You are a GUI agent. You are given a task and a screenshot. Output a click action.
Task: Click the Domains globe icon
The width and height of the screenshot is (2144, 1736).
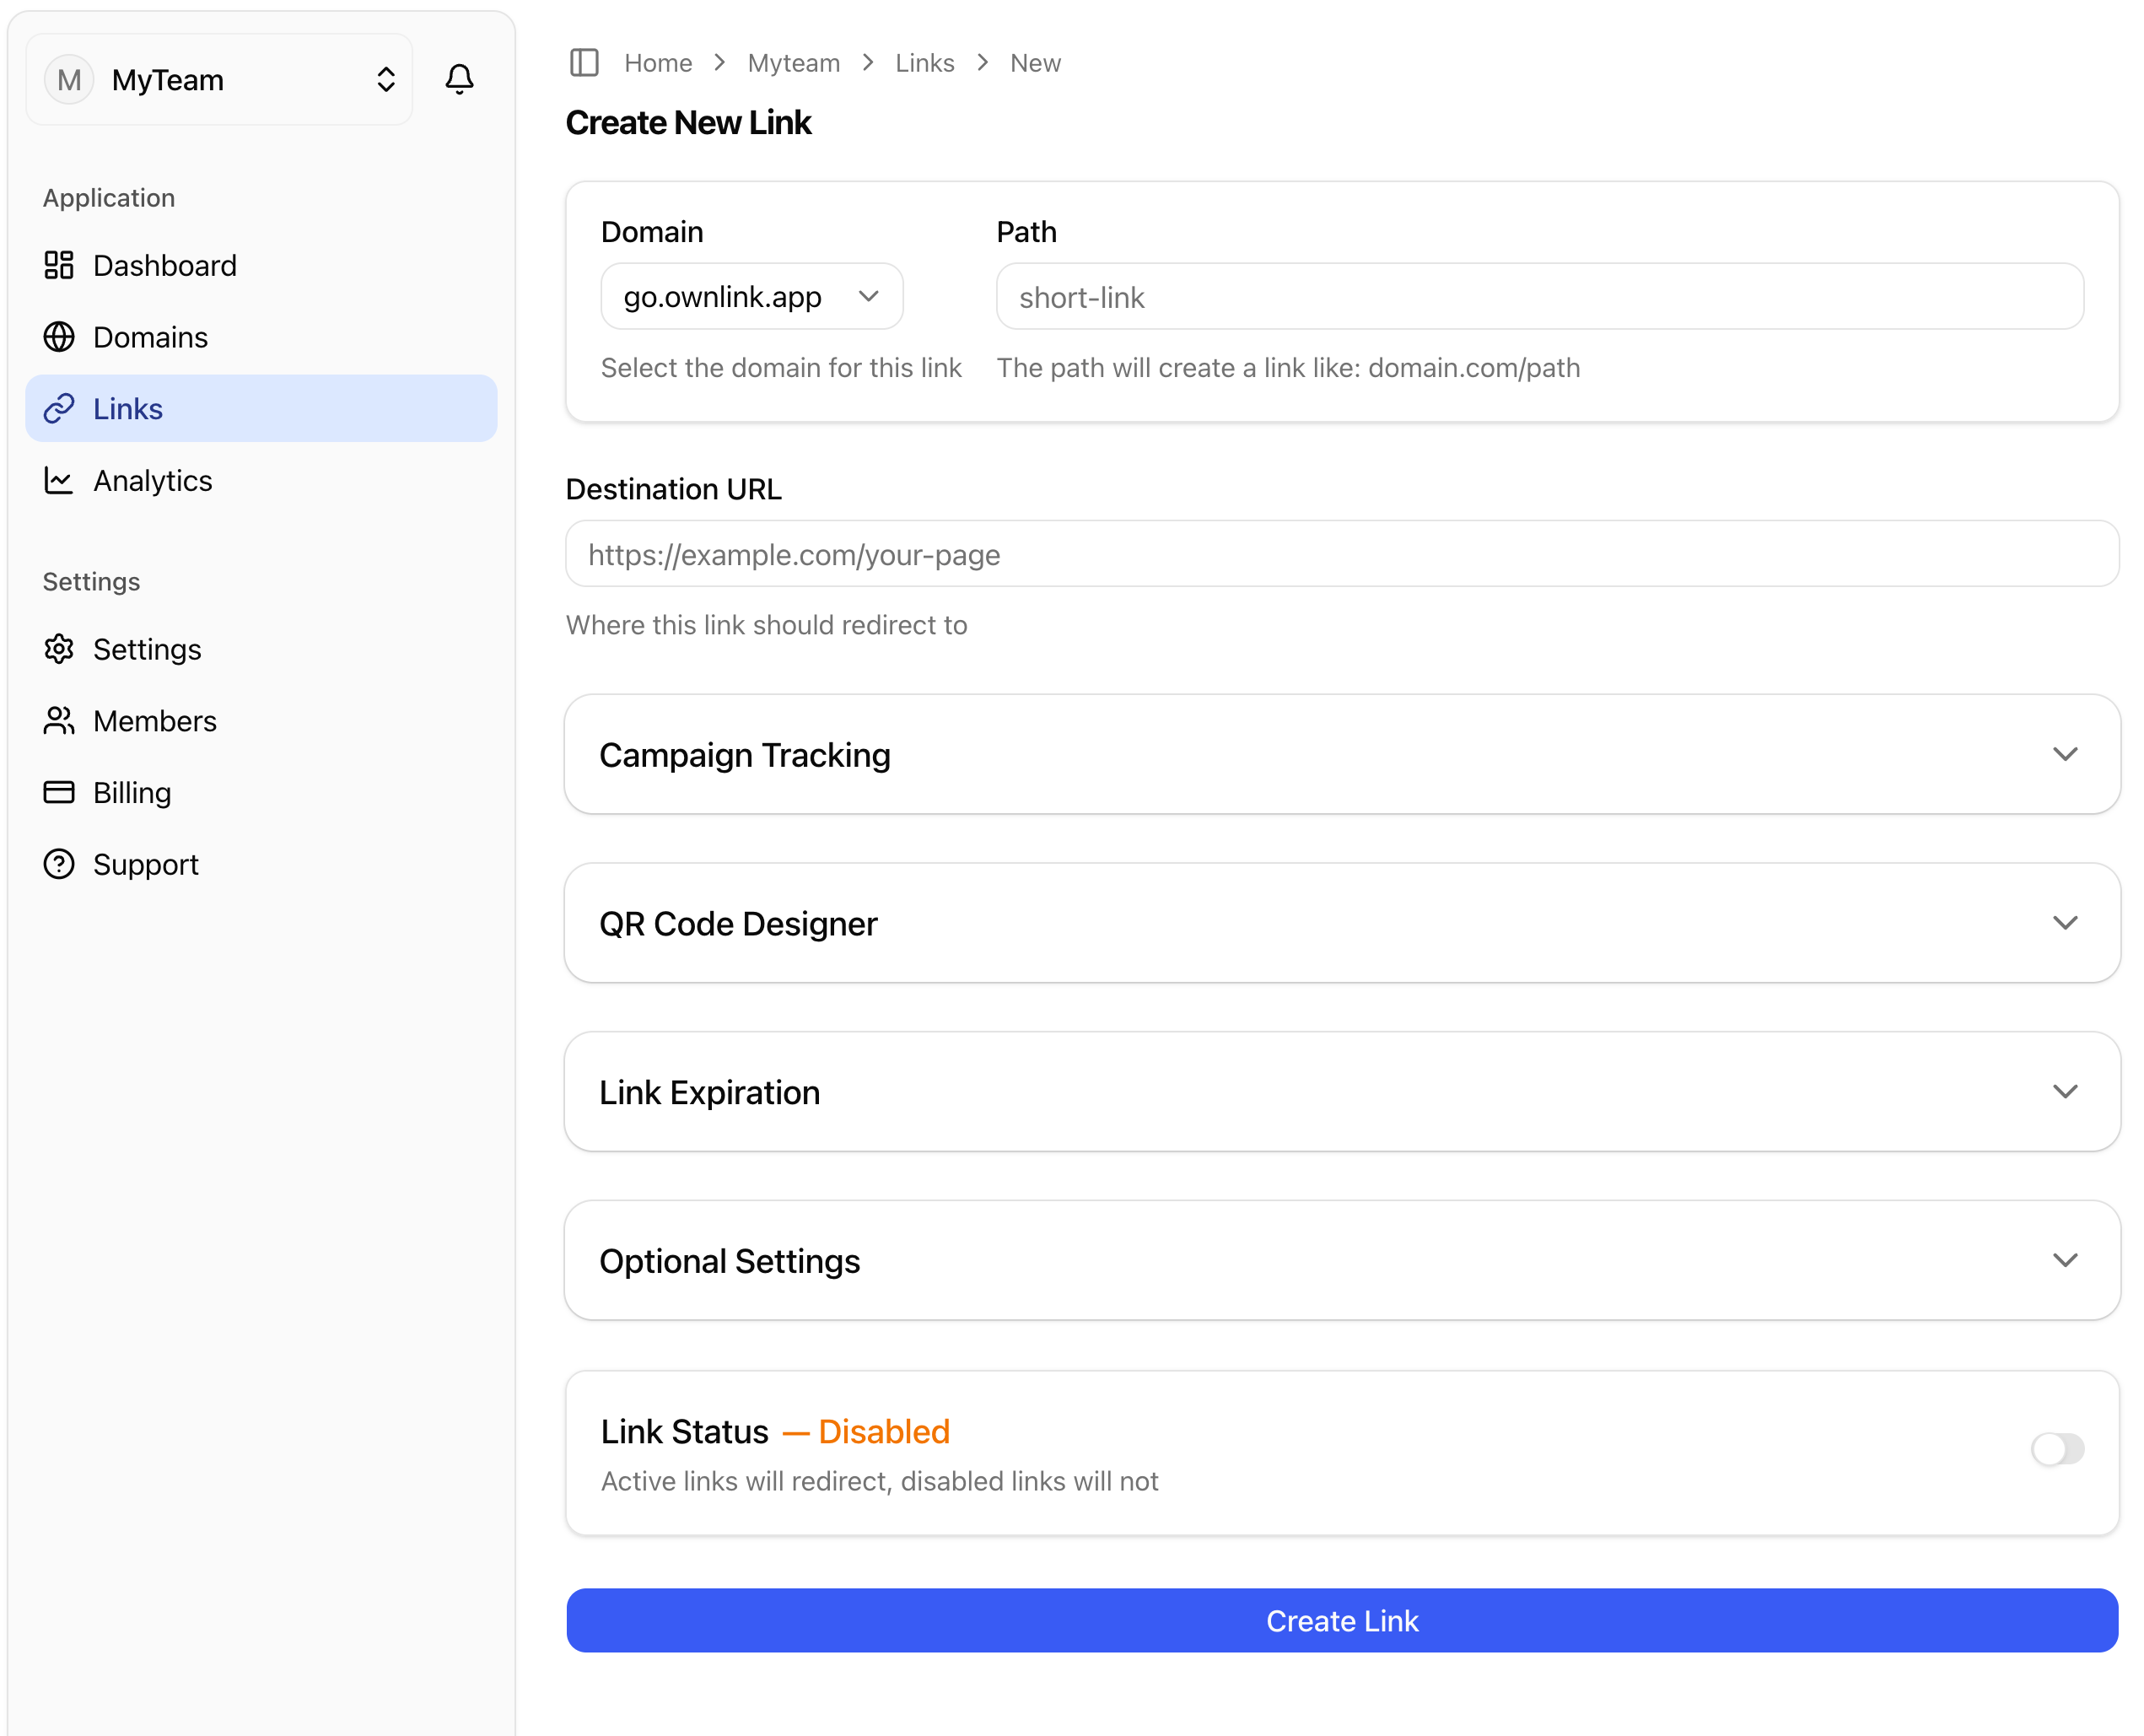tap(59, 337)
